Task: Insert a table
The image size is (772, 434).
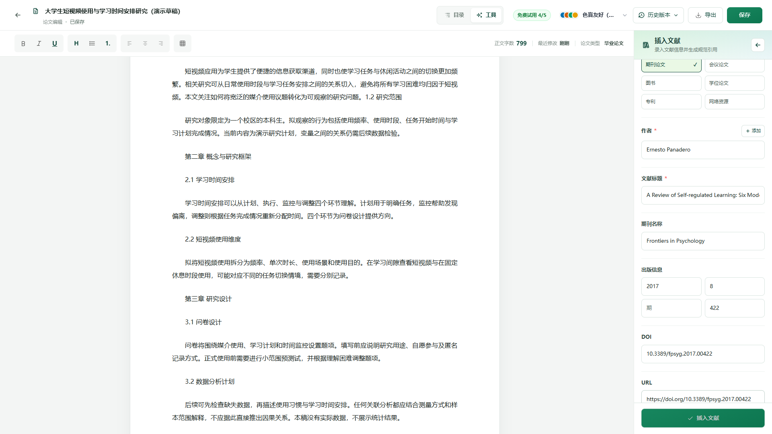Action: [183, 43]
